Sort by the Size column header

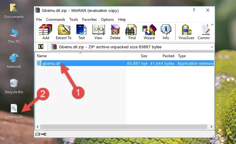(x=137, y=56)
